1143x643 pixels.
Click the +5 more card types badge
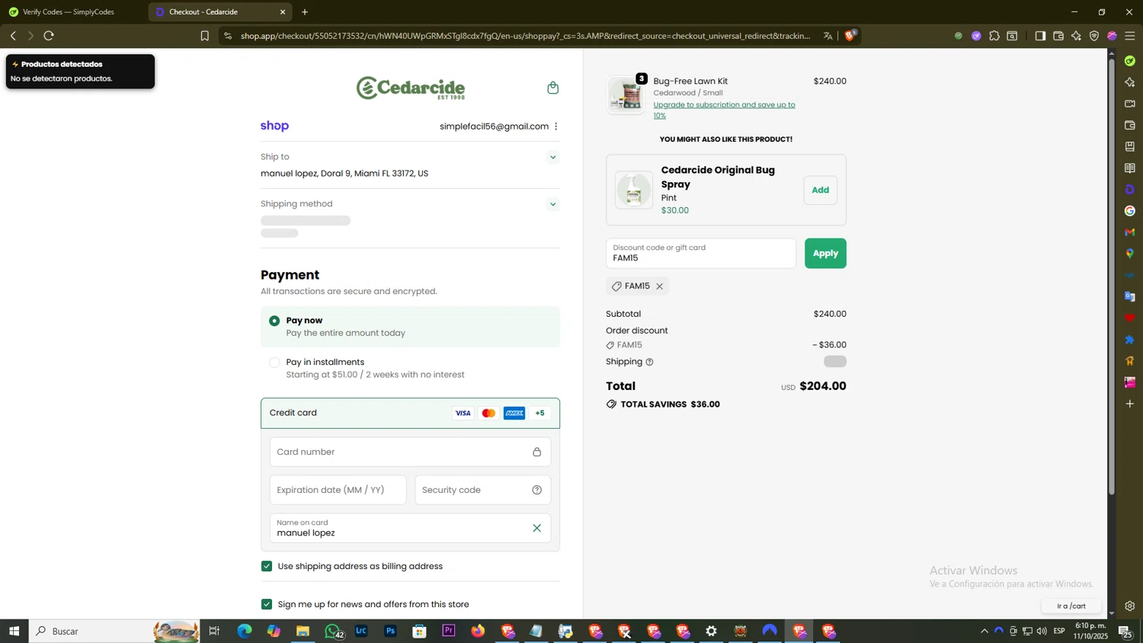click(x=539, y=413)
